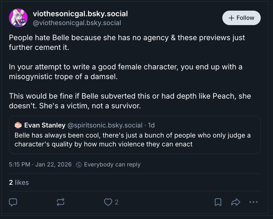Follow viothesonicgal with the Follow button
Screen dimensions: 273x219
click(241, 18)
